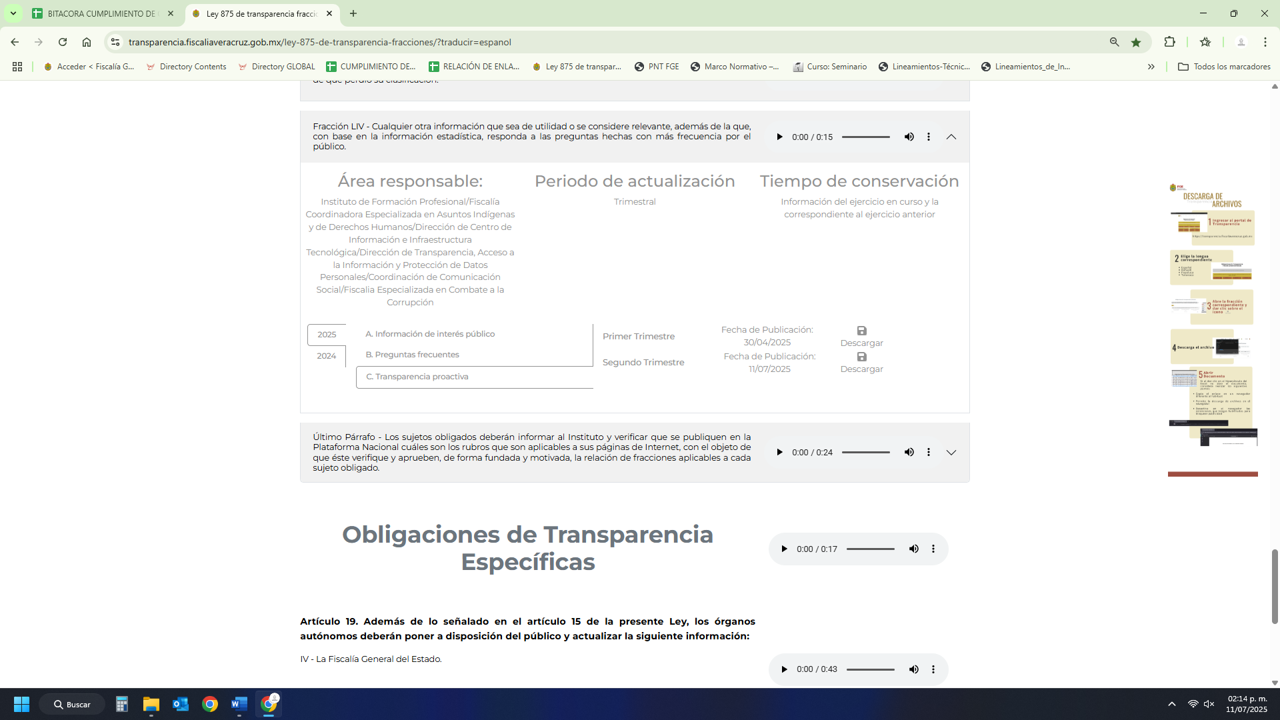
Task: Select the 2024 year tab
Action: click(326, 356)
